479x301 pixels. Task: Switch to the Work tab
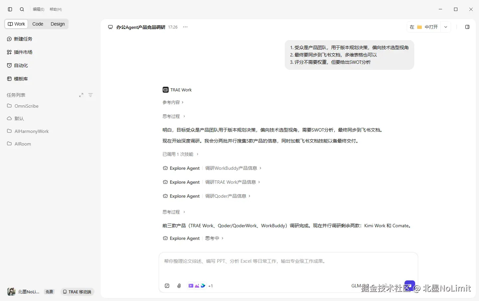16,24
